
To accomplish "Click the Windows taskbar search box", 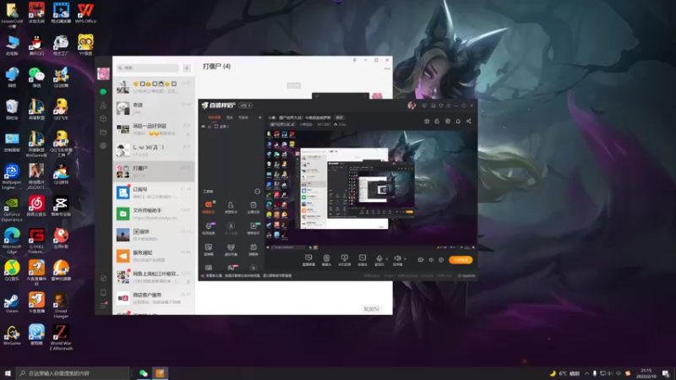I will pyautogui.click(x=73, y=373).
